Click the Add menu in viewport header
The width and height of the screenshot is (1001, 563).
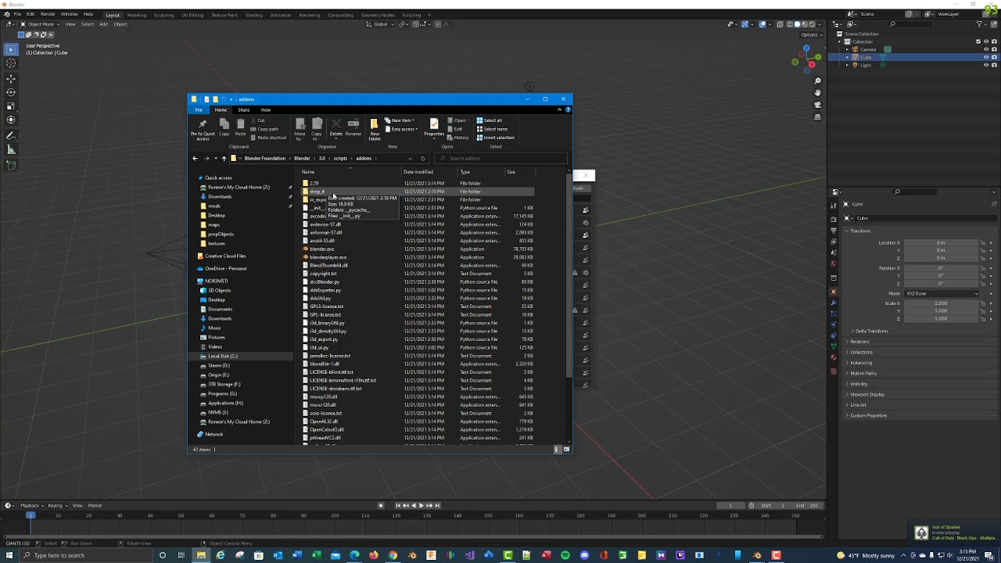pos(103,24)
